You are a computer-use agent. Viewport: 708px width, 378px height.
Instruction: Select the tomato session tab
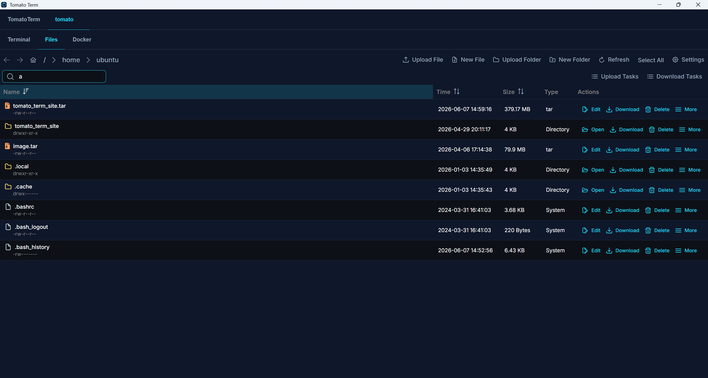pos(64,19)
